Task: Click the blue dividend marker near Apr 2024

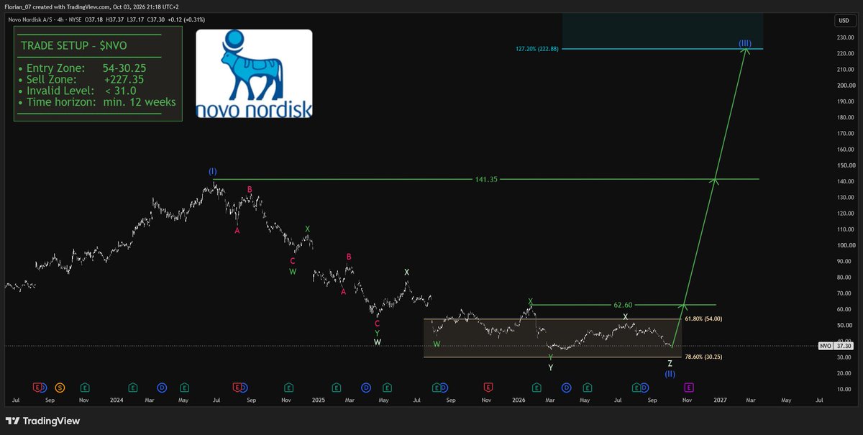Action: [162, 388]
